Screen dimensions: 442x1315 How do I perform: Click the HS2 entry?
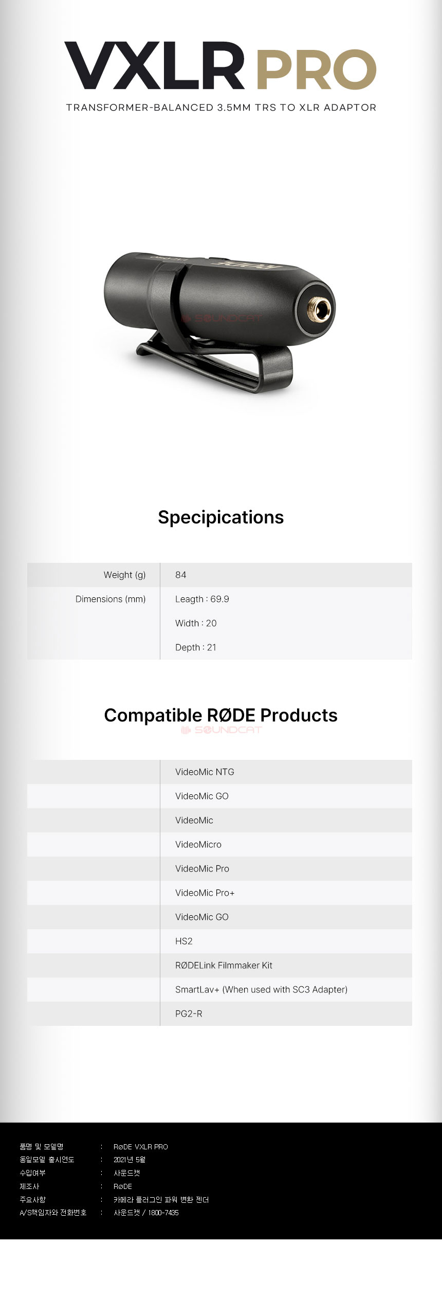point(183,941)
